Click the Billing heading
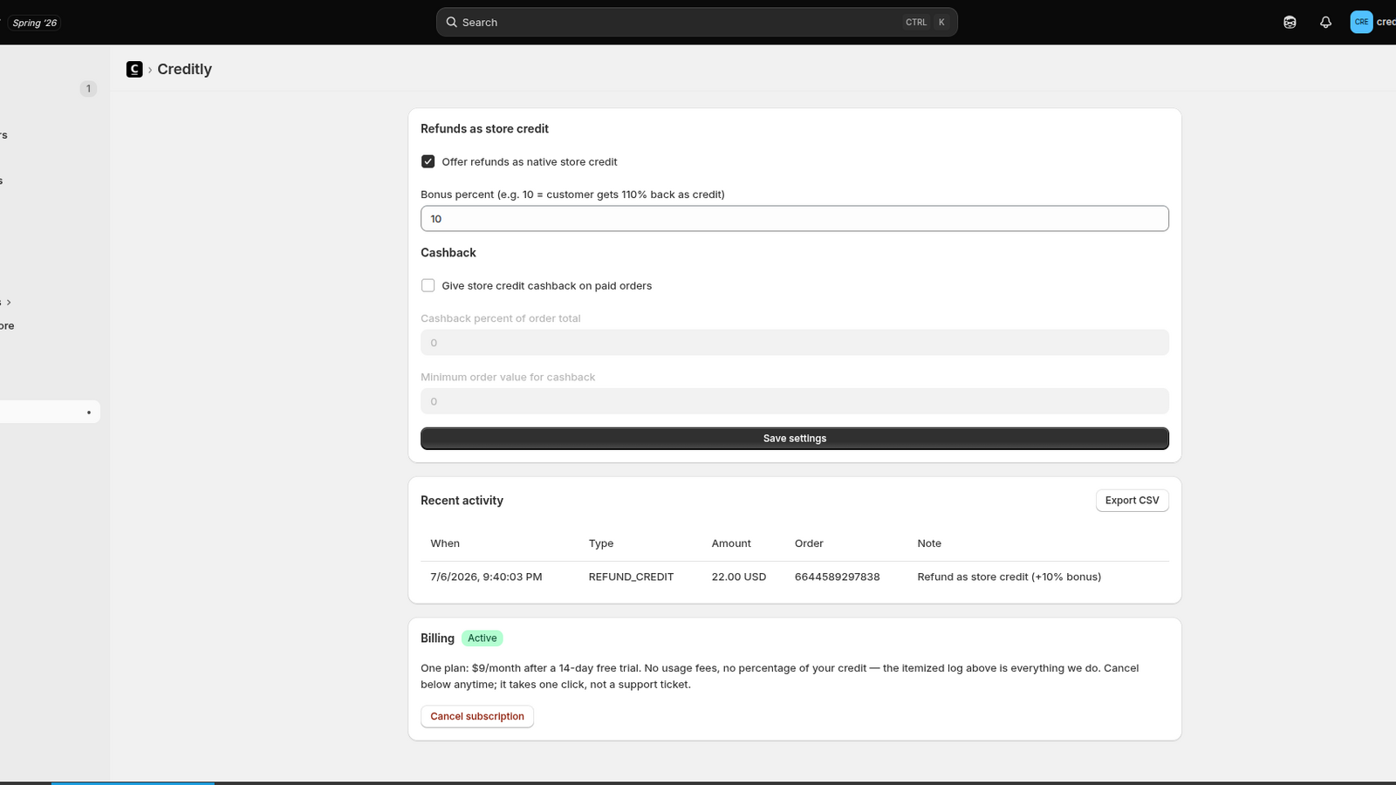1396x785 pixels. click(438, 638)
